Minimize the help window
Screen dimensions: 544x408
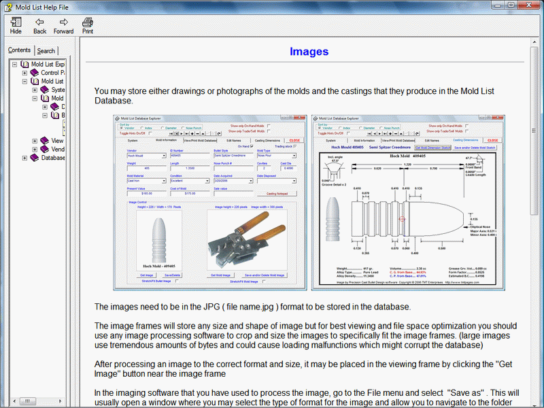pyautogui.click(x=498, y=5)
